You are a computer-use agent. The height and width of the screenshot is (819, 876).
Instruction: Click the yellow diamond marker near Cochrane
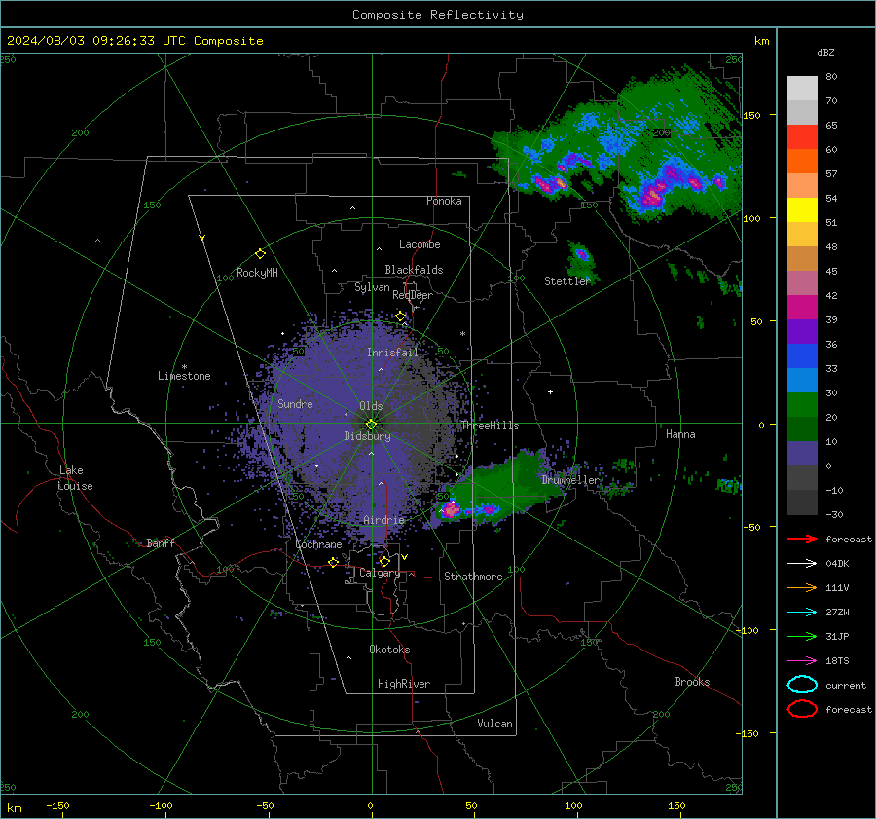pyautogui.click(x=334, y=562)
